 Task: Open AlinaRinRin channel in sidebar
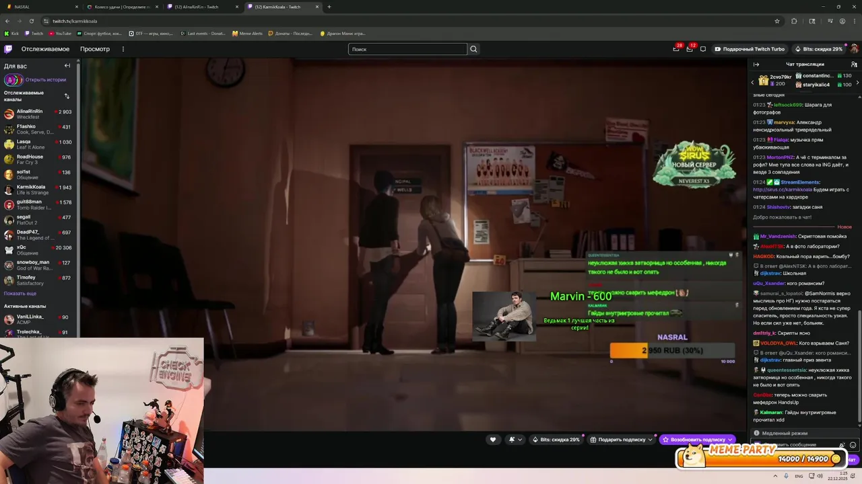[x=38, y=114]
